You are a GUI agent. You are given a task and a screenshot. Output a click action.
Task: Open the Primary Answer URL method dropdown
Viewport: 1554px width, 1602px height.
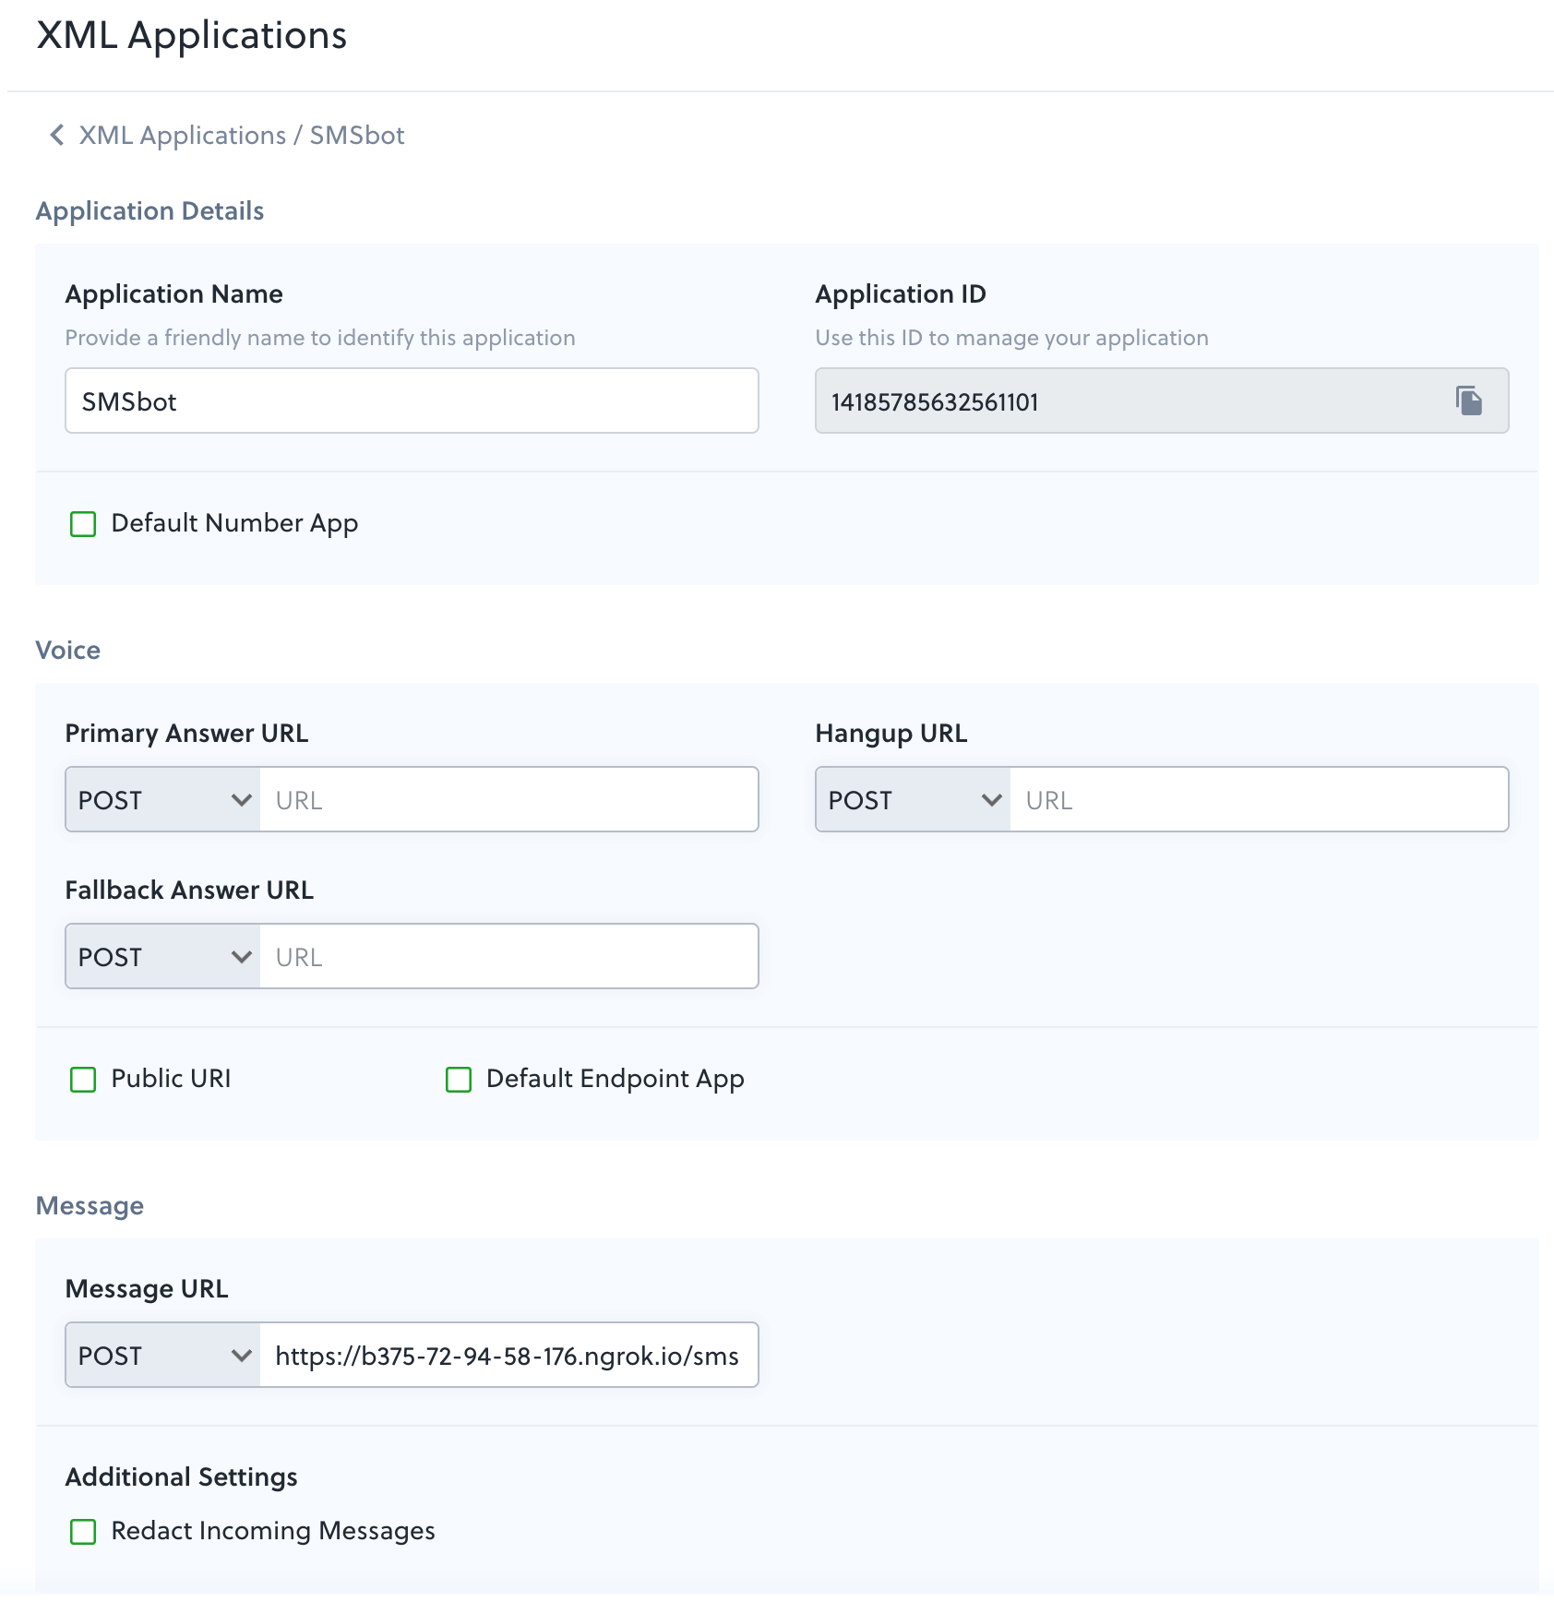tap(161, 799)
